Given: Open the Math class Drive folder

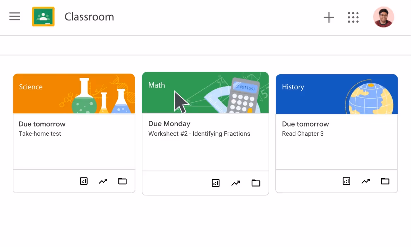Looking at the screenshot, I should pyautogui.click(x=256, y=183).
